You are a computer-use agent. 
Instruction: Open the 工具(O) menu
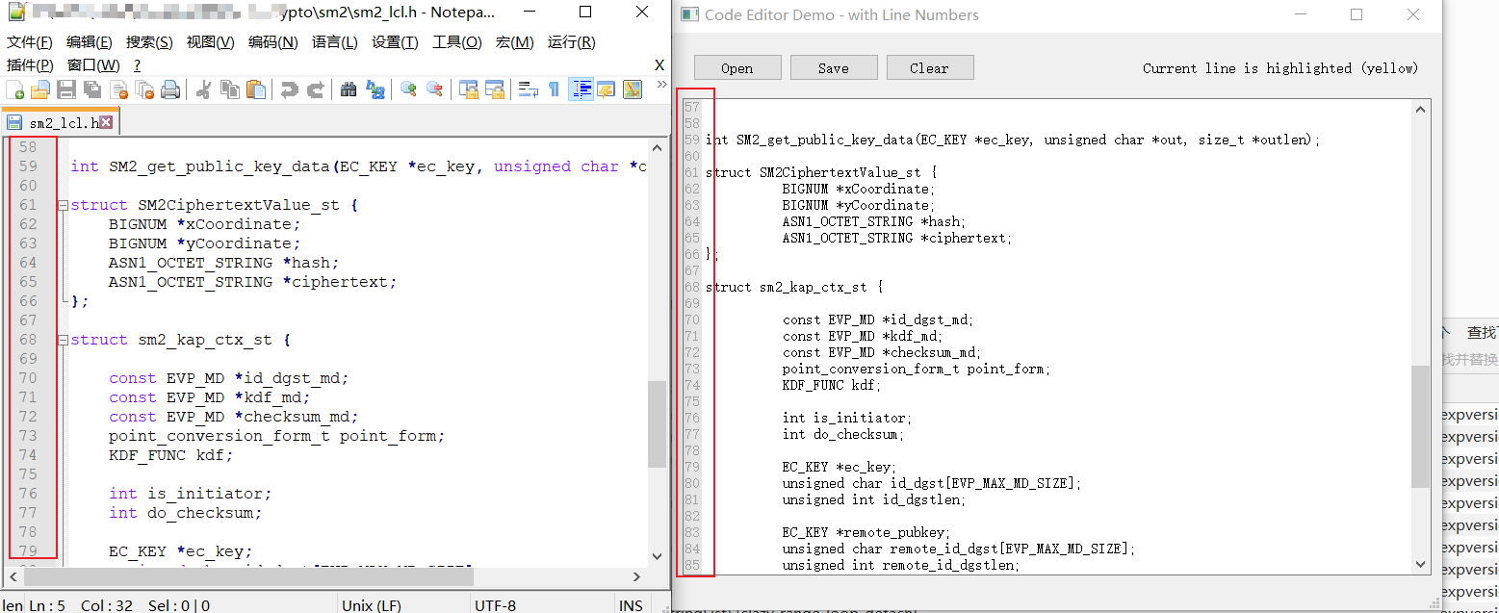pos(457,42)
